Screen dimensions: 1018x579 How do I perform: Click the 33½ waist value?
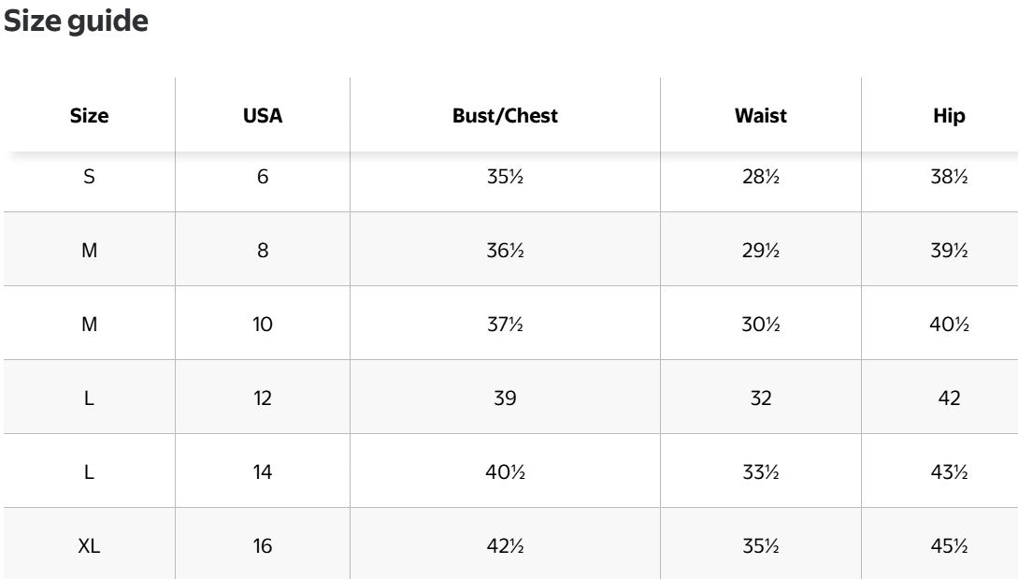pos(761,472)
